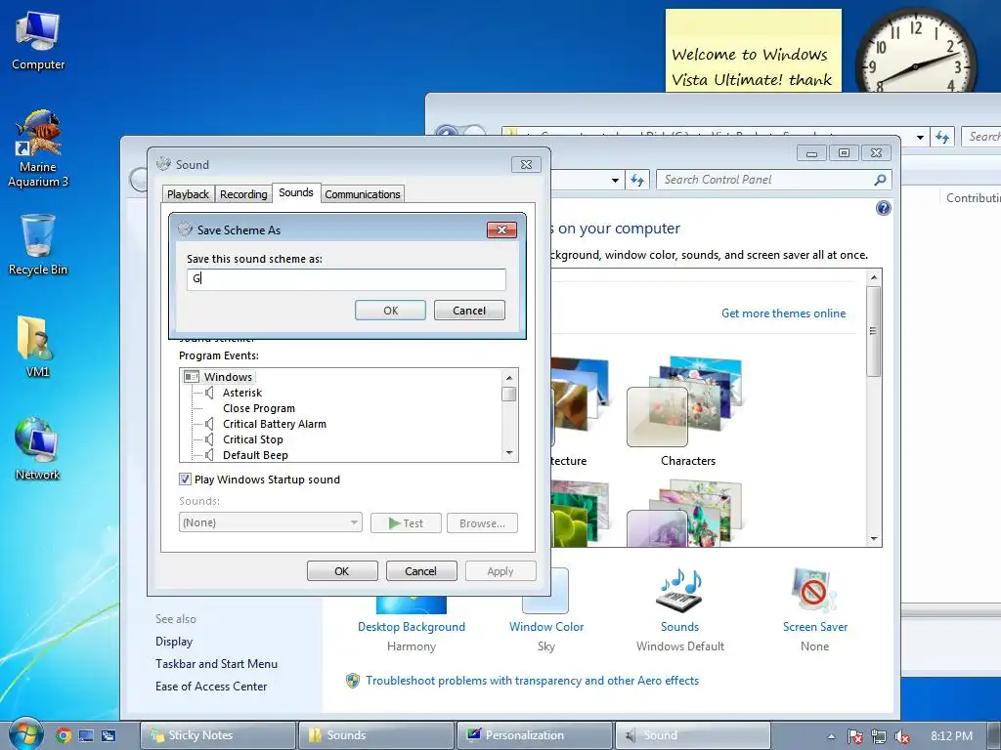This screenshot has width=1001, height=750.
Task: Select Close Program in Program Events
Action: [258, 408]
